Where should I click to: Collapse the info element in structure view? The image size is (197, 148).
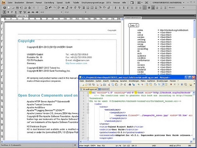[129, 26]
